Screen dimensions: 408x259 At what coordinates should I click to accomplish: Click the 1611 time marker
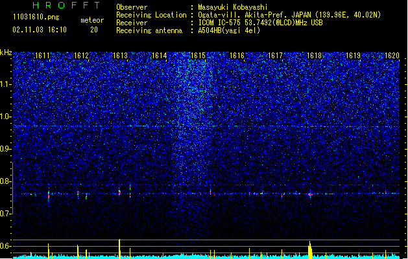coord(42,56)
